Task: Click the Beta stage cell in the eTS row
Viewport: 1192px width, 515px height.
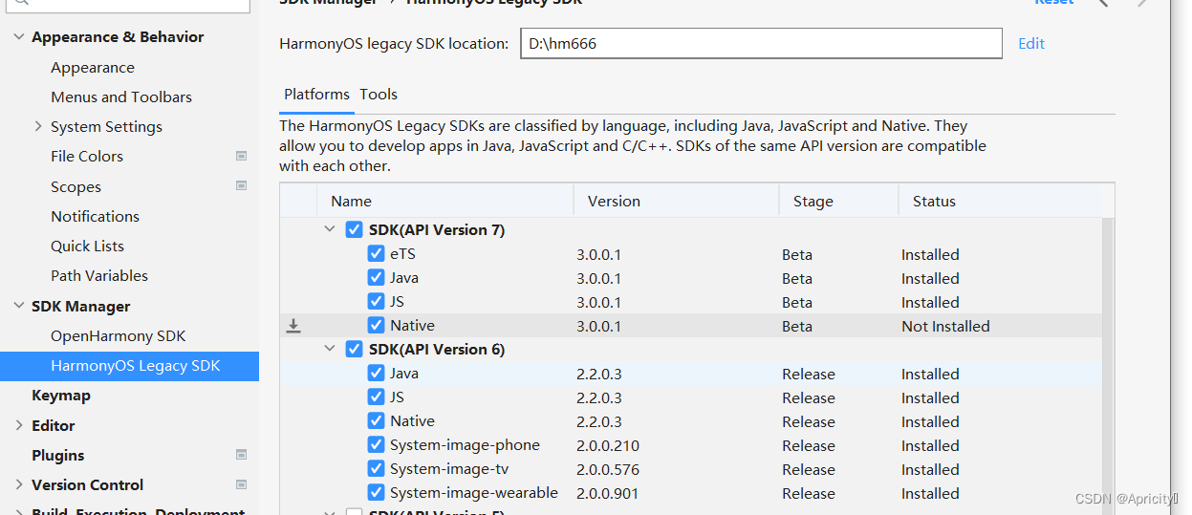Action: point(797,255)
